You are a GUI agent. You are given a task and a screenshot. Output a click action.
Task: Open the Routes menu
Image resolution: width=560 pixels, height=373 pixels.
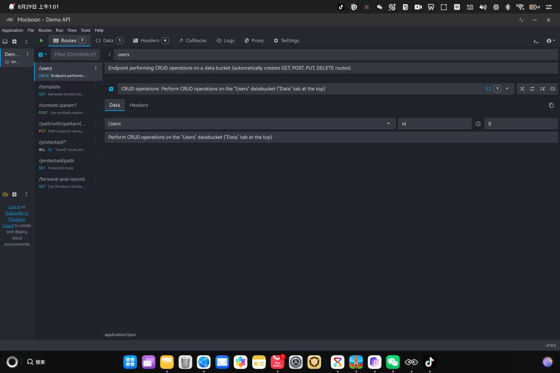[45, 30]
